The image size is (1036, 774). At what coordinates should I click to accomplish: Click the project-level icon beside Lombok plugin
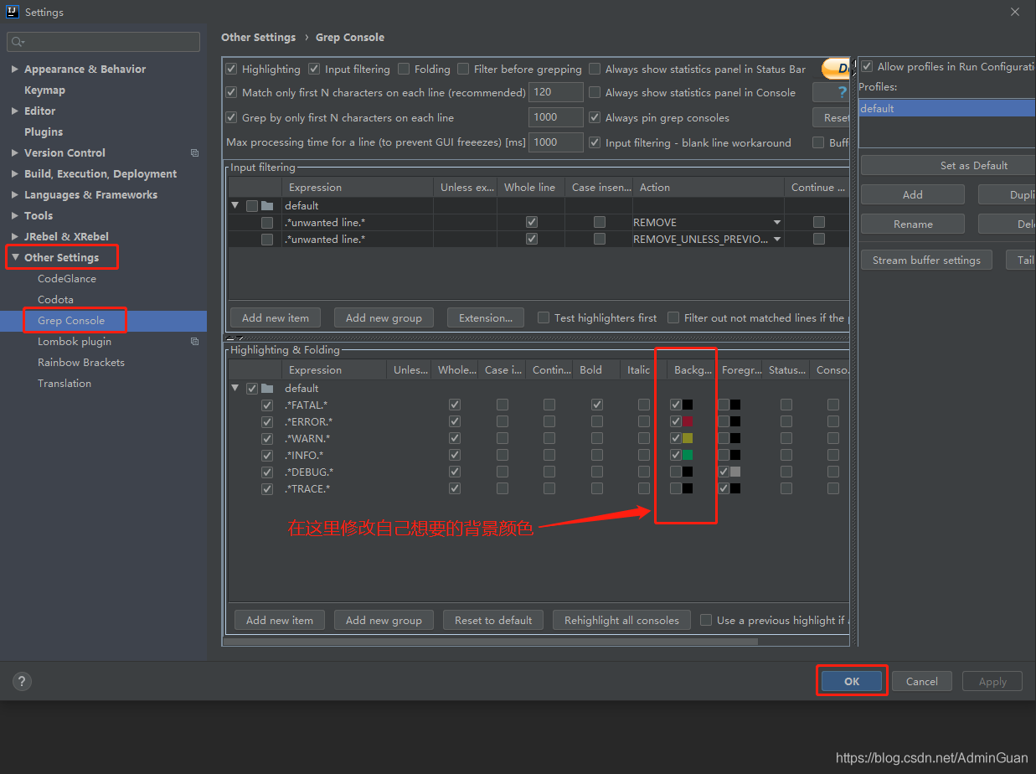tap(195, 342)
